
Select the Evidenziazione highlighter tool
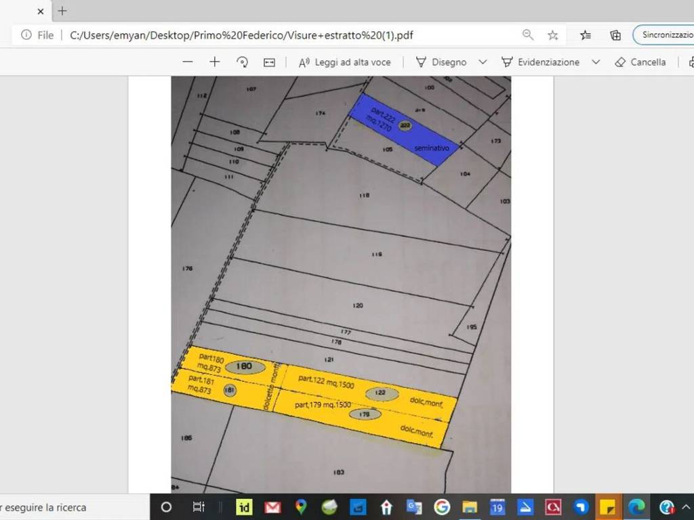tap(541, 62)
